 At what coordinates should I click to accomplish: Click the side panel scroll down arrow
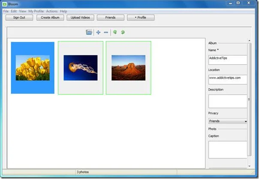pos(250,166)
